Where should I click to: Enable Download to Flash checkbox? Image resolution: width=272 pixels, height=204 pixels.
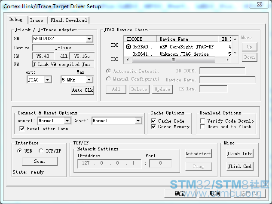click(202, 127)
